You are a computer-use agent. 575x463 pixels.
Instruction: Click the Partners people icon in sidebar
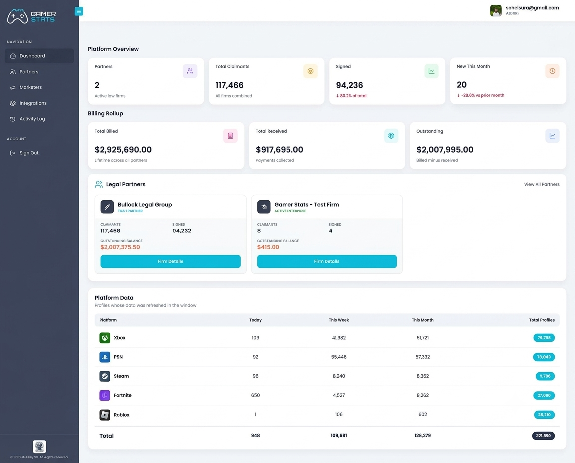point(13,72)
